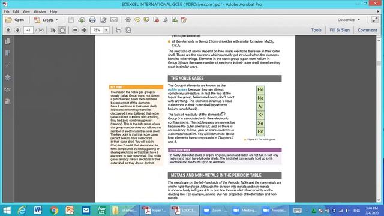Click the page with magnifier icon in toolbar
The height and width of the screenshot is (216, 384).
[166, 20]
